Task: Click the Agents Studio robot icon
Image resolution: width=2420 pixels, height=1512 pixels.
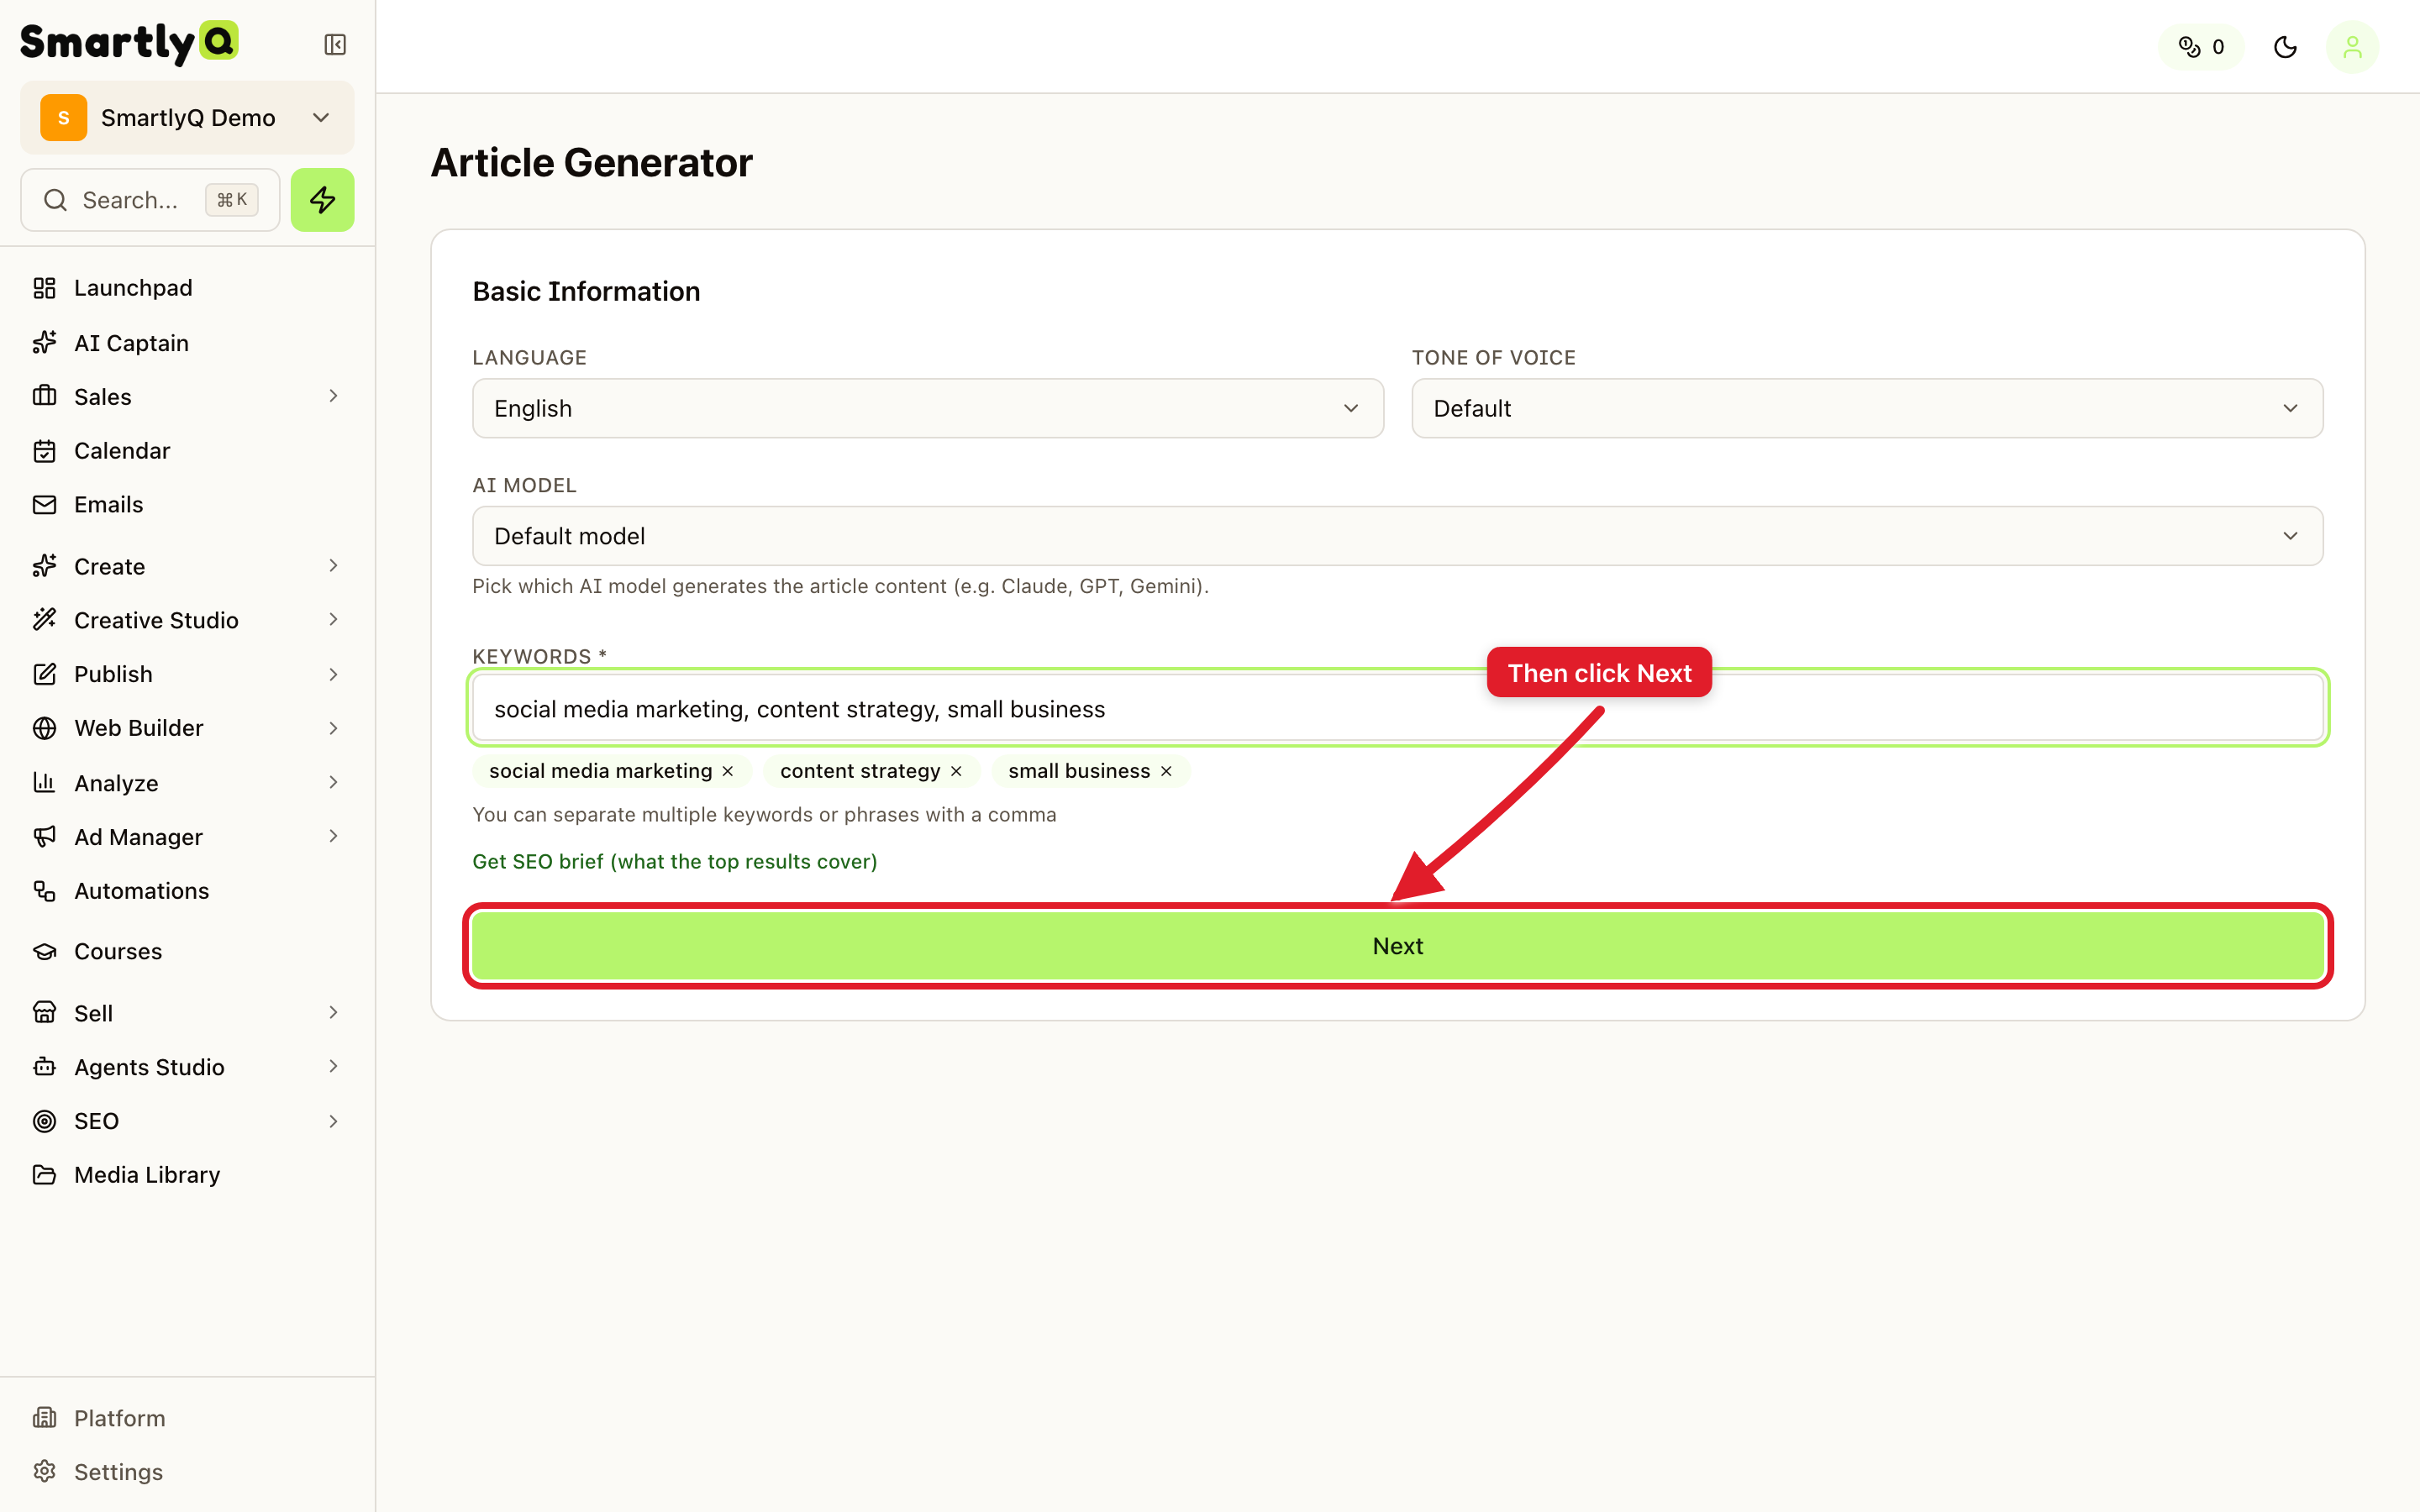Action: point(44,1067)
